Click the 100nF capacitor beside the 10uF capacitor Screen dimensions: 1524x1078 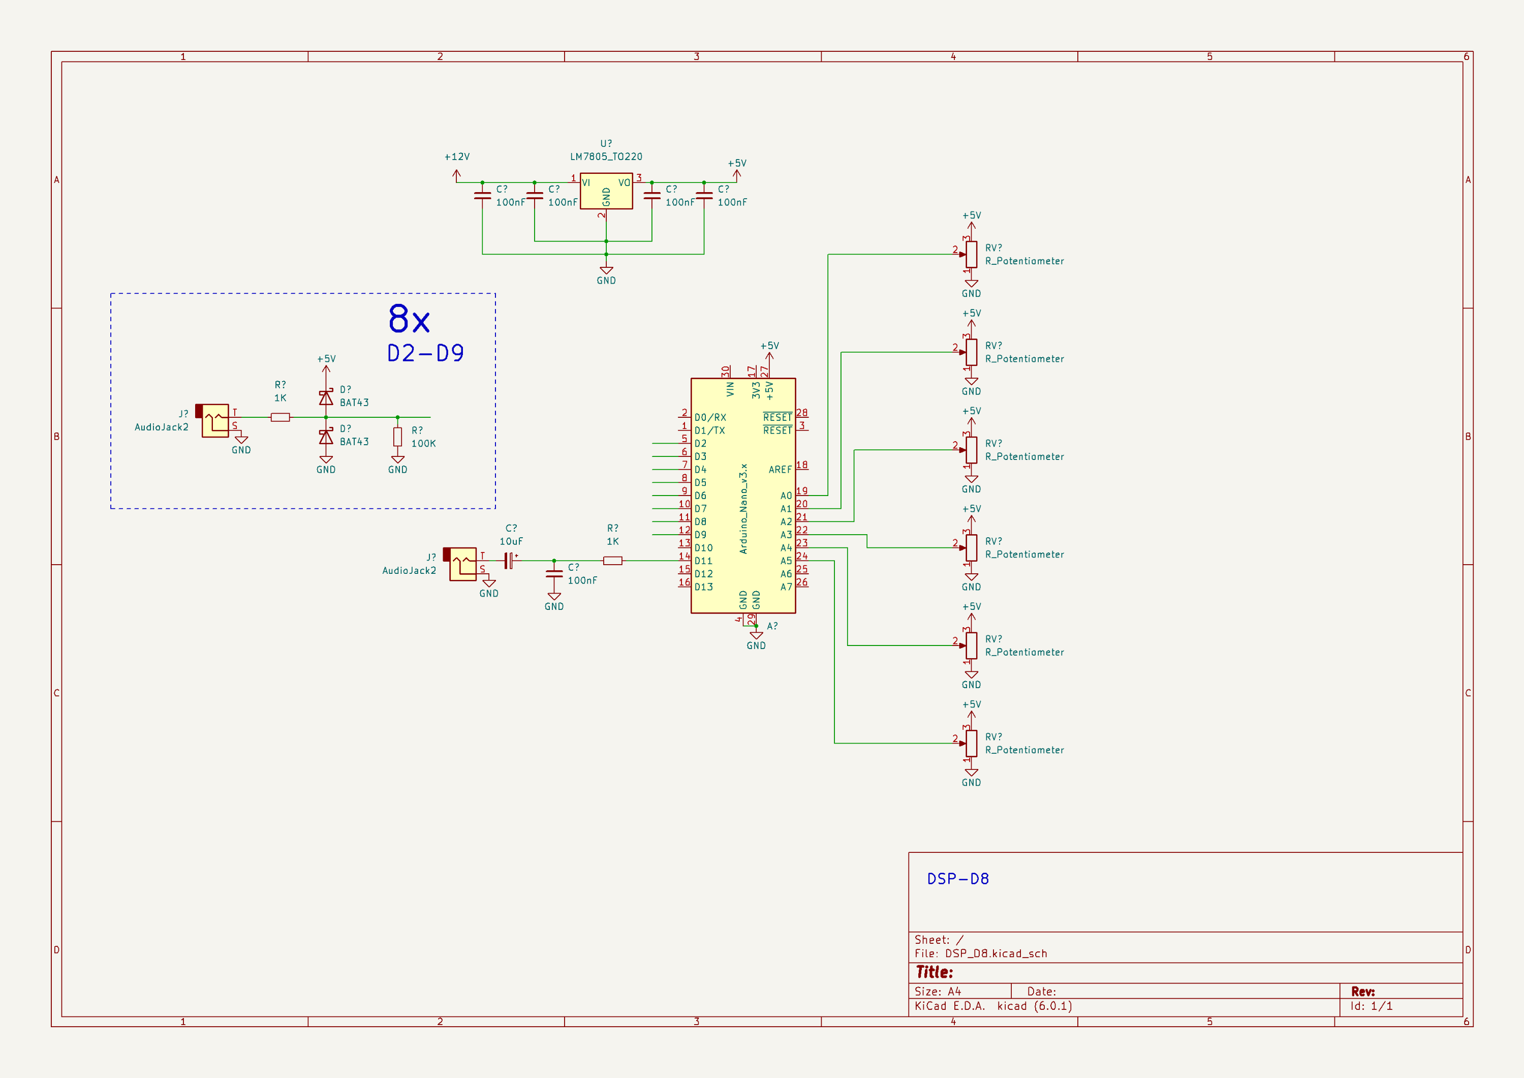coord(554,573)
